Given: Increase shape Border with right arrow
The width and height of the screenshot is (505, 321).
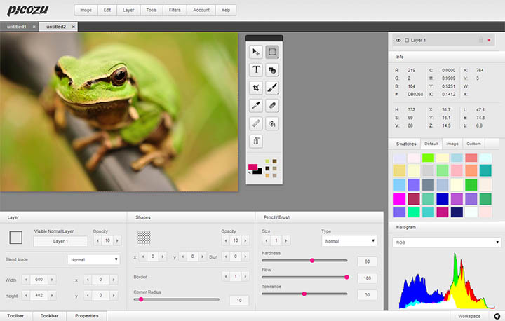Looking at the screenshot, I should click(x=245, y=276).
